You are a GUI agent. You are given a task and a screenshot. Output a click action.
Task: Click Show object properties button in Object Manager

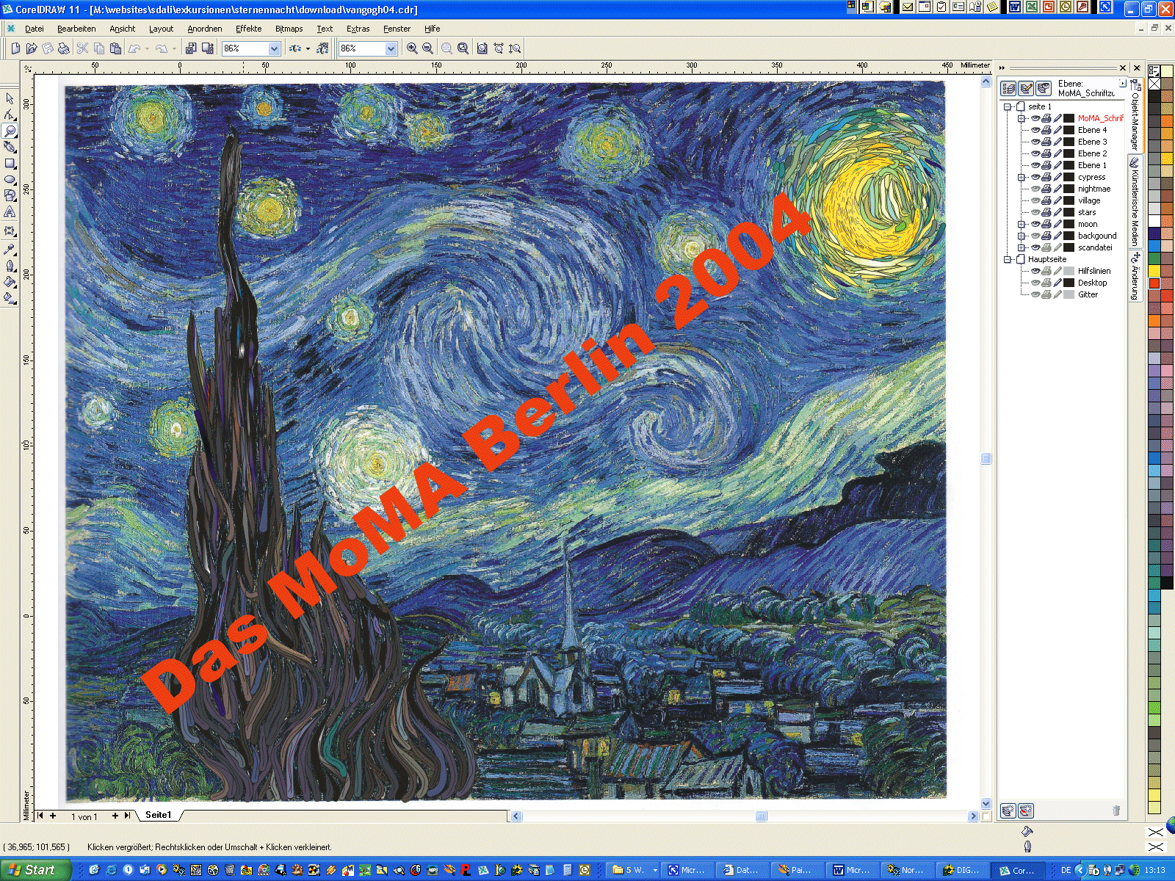pyautogui.click(x=1008, y=89)
